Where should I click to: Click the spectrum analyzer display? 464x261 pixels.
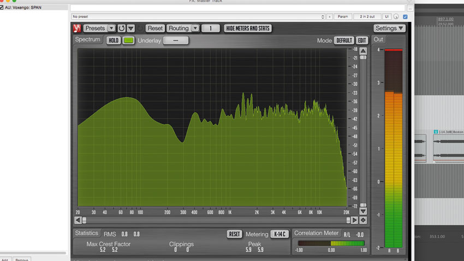pyautogui.click(x=212, y=127)
